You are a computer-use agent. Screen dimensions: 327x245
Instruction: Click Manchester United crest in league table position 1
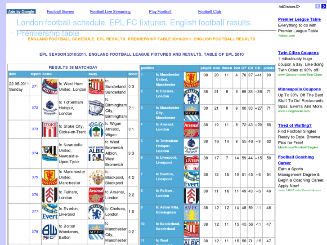(191, 80)
